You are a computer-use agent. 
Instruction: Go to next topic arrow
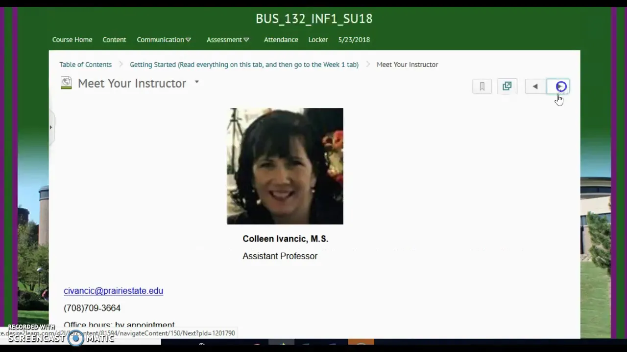(x=558, y=87)
